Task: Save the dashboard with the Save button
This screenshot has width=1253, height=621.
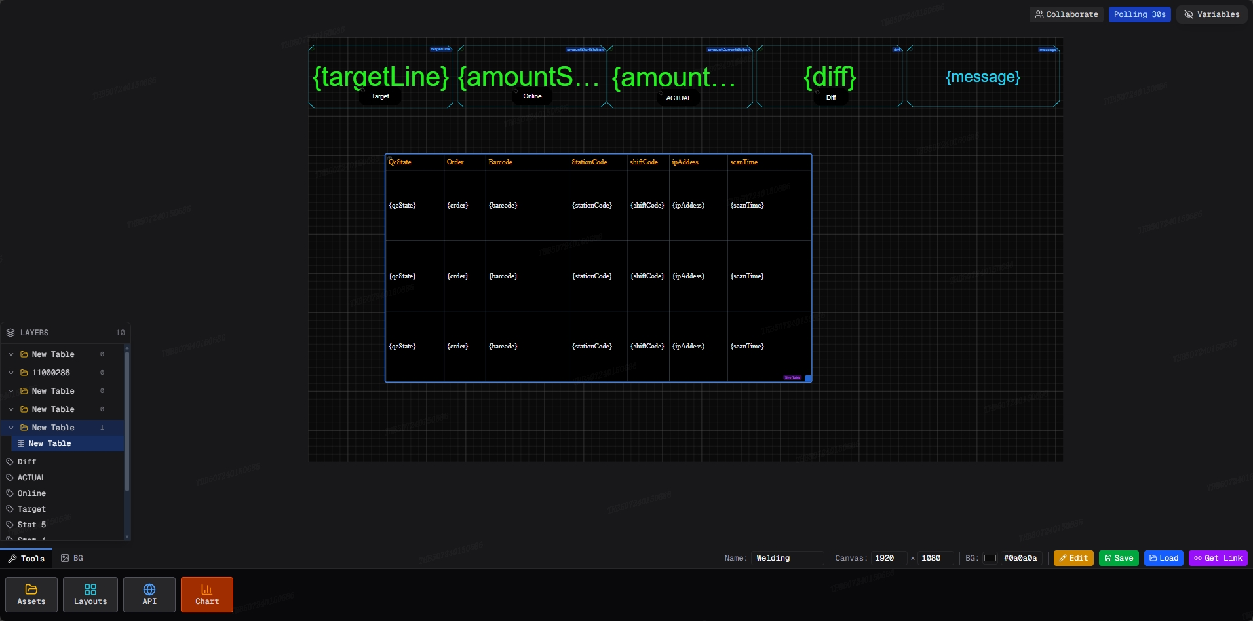Action: pos(1119,558)
